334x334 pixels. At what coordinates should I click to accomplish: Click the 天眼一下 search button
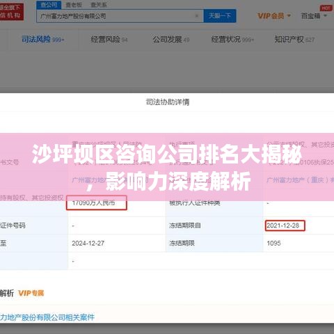point(220,16)
